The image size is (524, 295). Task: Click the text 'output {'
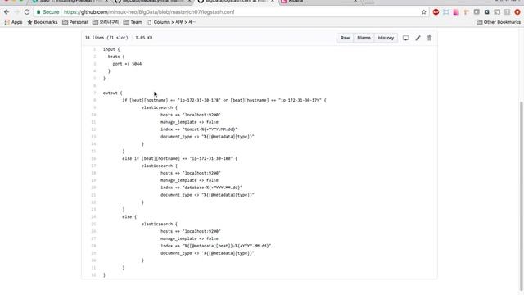[x=113, y=93]
